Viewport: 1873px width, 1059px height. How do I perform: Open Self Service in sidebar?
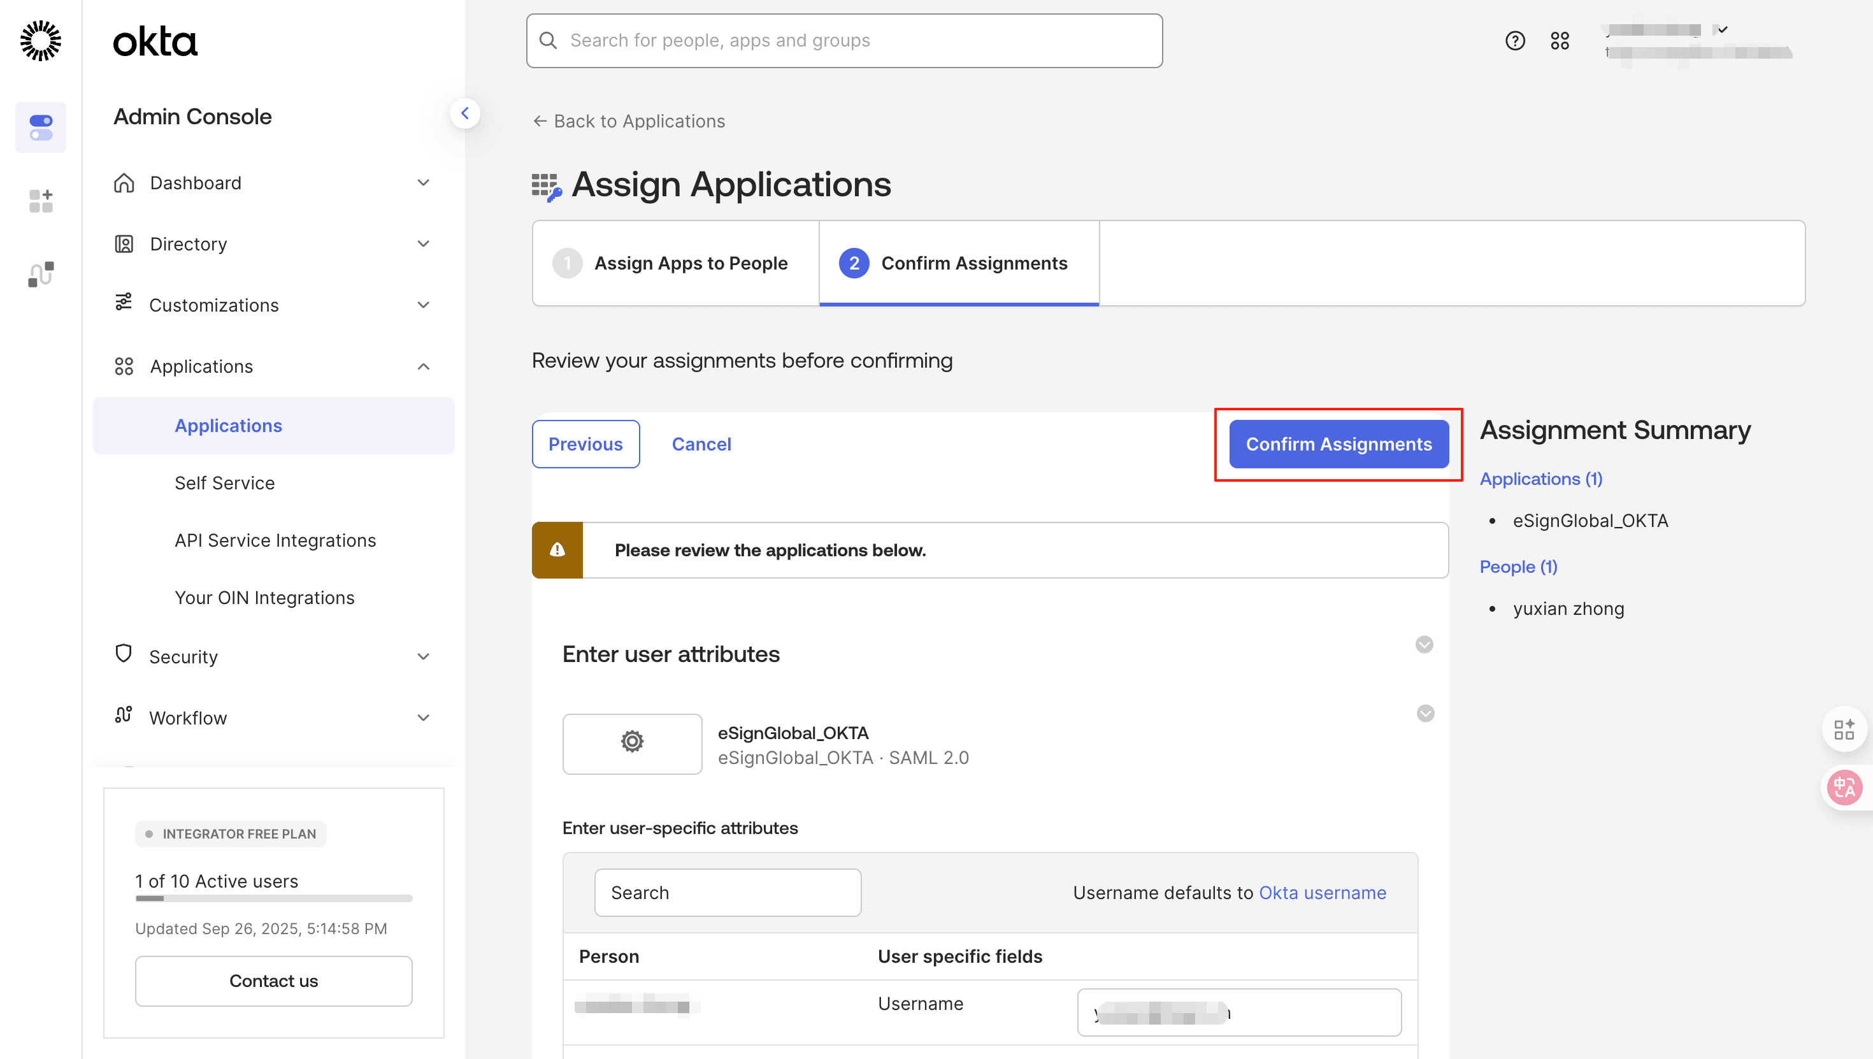(225, 483)
